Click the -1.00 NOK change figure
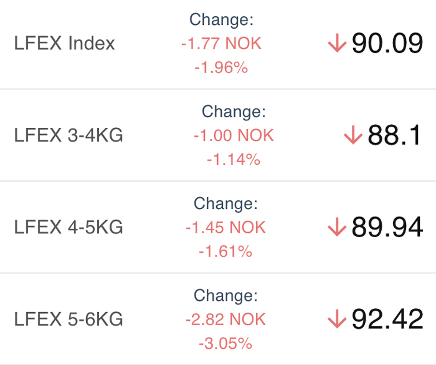This screenshot has height=365, width=436. point(234,135)
